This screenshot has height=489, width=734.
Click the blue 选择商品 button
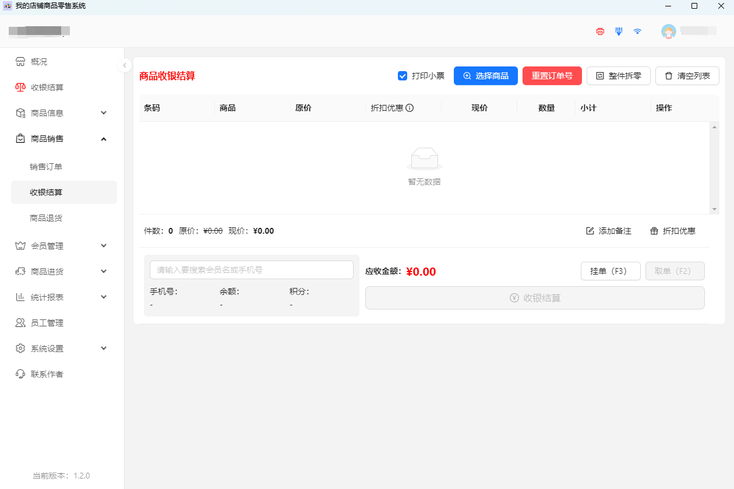point(485,76)
